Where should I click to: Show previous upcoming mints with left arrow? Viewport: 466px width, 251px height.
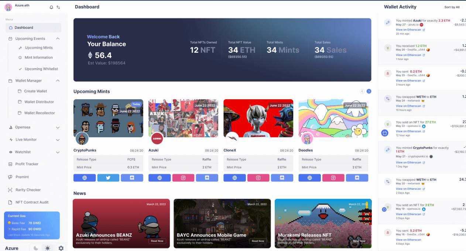point(362,91)
